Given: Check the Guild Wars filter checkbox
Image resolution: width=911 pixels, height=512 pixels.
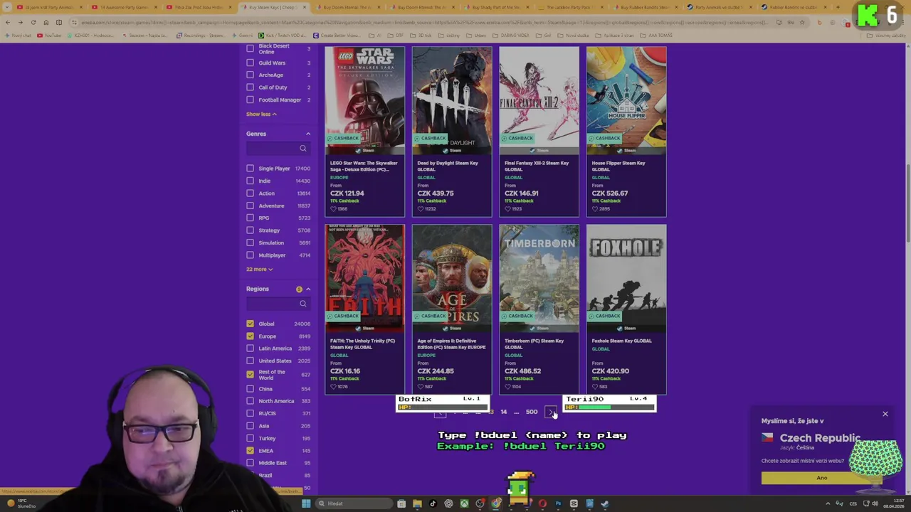Looking at the screenshot, I should [250, 63].
